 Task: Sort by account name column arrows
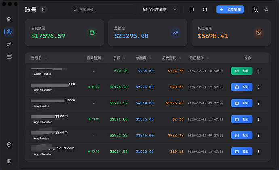click(45, 58)
